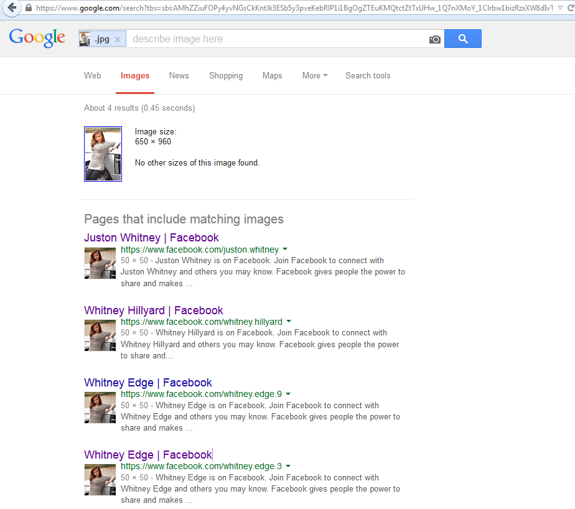
Task: Expand the dropdown arrow beside the juston.whitney URL
Action: [285, 249]
